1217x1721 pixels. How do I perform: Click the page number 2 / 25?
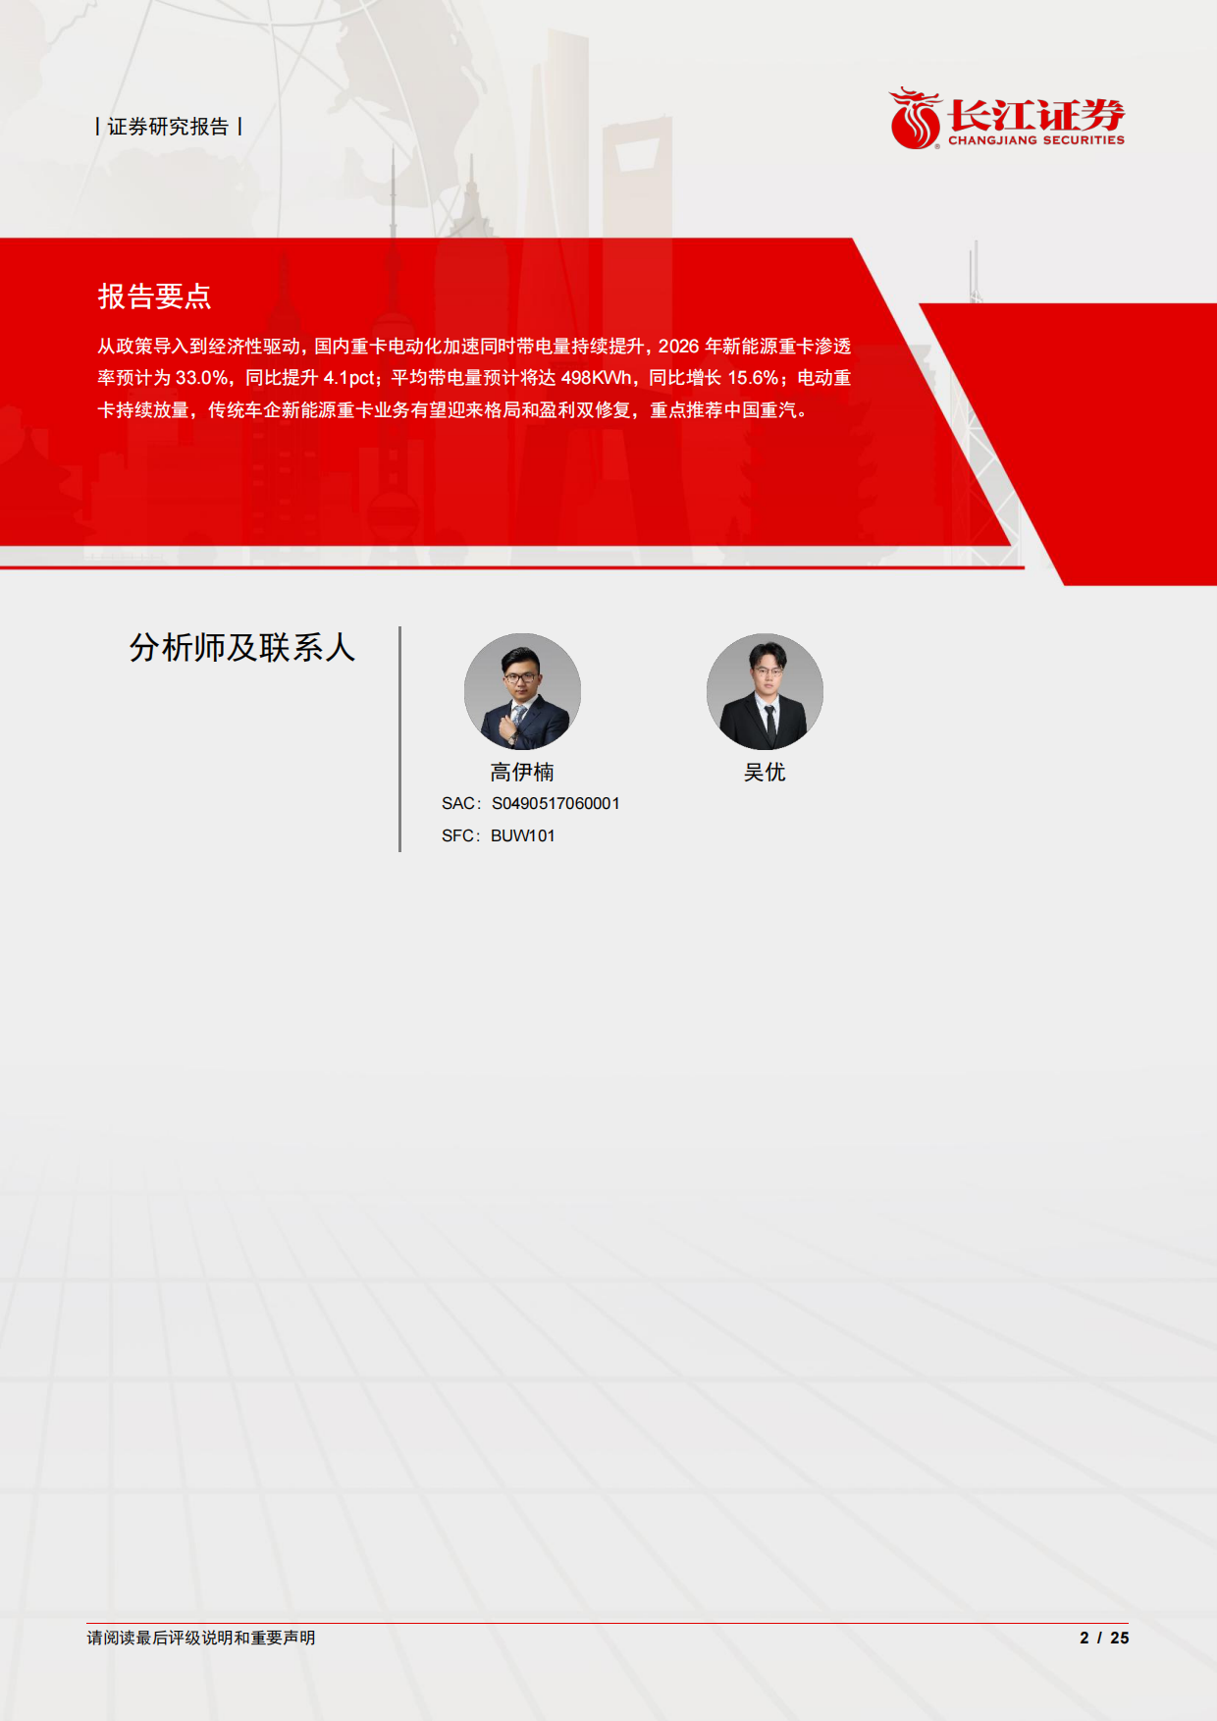(1104, 1638)
